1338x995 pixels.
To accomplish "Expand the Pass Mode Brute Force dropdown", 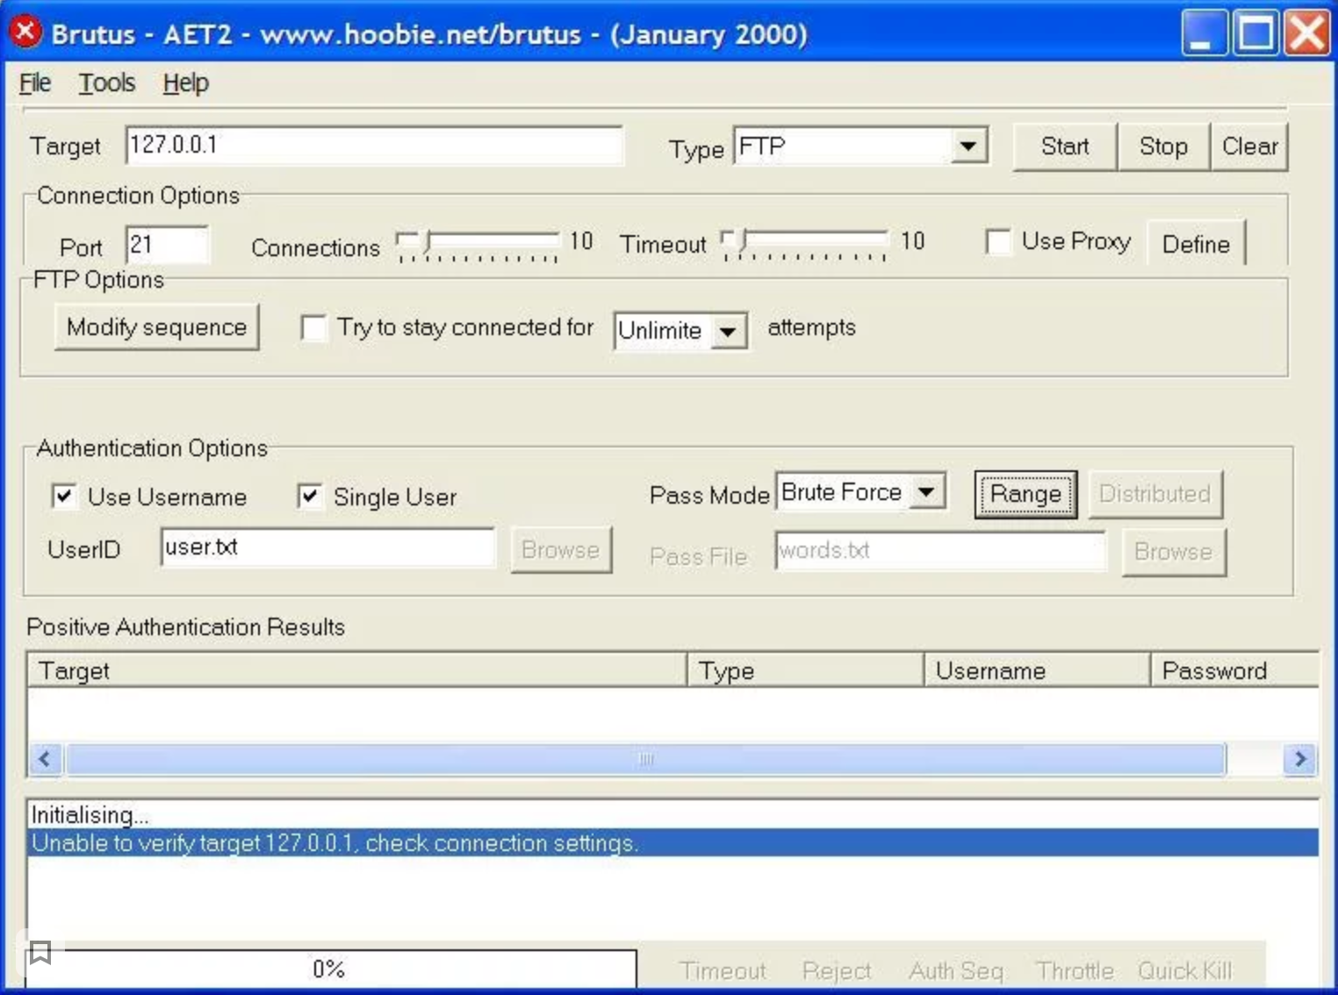I will coord(926,492).
